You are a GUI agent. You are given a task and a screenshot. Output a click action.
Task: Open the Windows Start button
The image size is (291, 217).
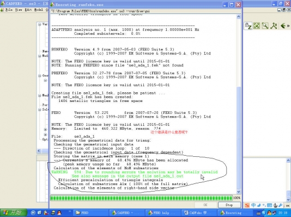tap(14, 213)
